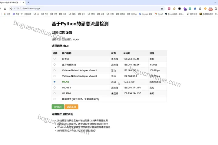Select the VMware VMnet1 radio button
Viewport: 218px width, 145px height.
[54, 70]
